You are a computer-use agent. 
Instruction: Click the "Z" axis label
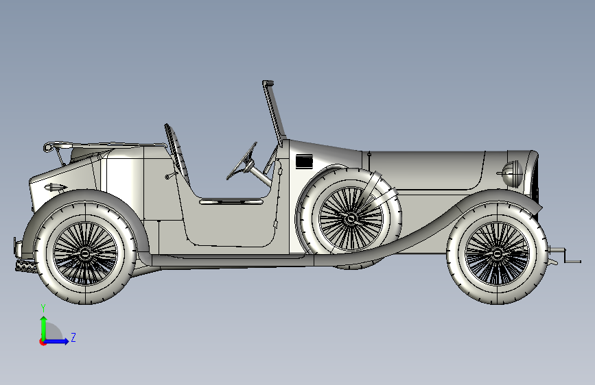73,338
